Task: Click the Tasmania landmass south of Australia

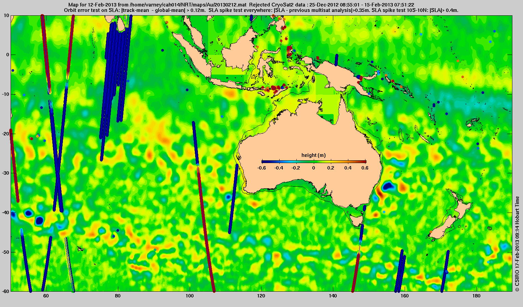Action: coord(357,221)
